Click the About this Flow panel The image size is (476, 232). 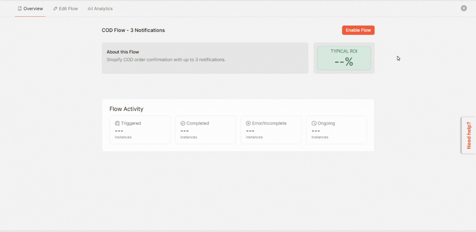[205, 58]
